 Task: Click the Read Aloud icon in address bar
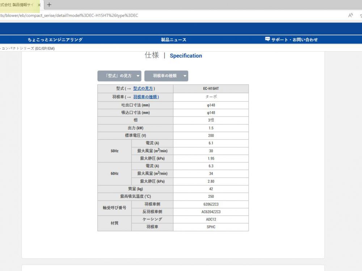tap(350, 16)
